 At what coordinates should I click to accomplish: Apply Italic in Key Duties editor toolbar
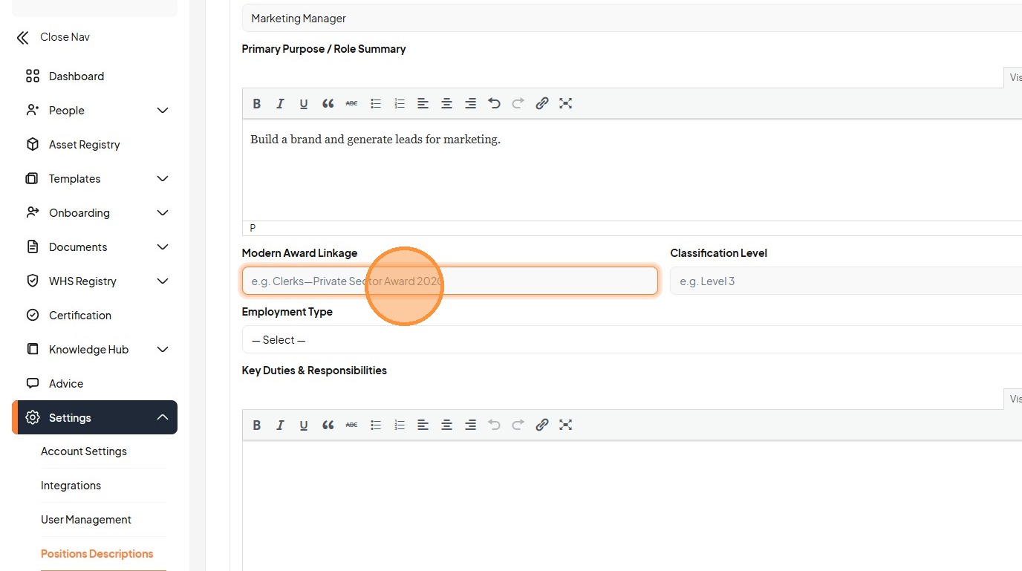280,425
